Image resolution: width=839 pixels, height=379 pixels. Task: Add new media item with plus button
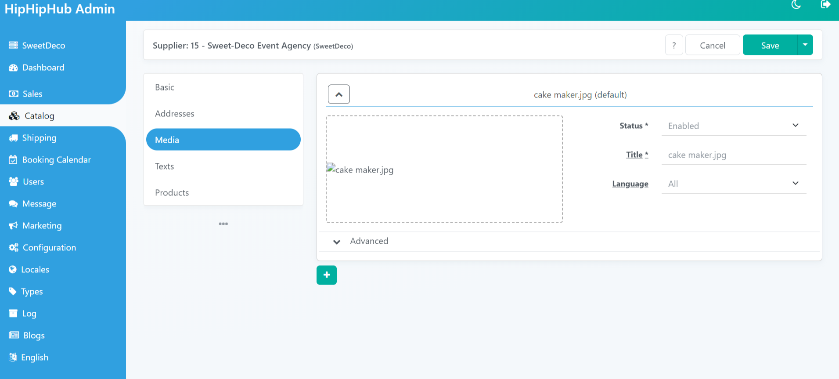pos(327,275)
